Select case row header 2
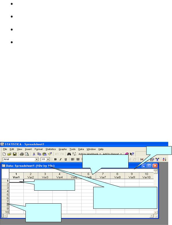Viewport: 172px width, 225px height. (5, 184)
